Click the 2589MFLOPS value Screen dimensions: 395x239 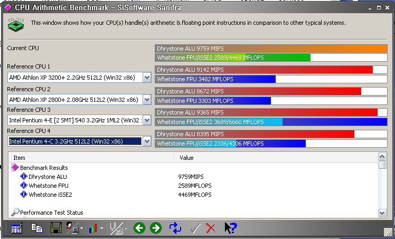coord(195,186)
